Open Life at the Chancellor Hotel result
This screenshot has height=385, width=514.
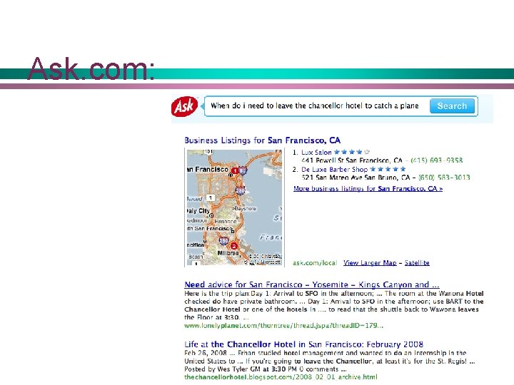[304, 344]
